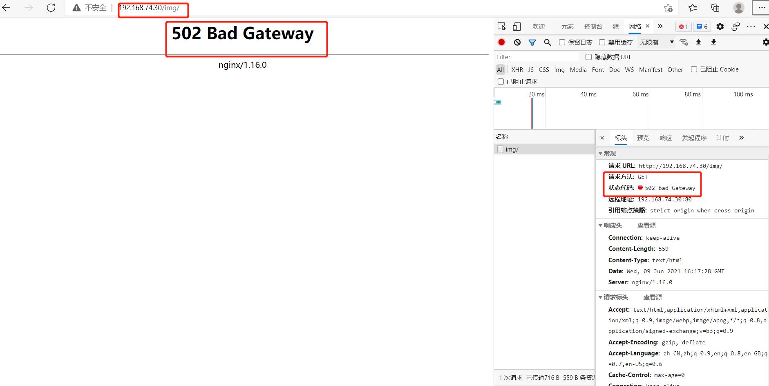Image resolution: width=769 pixels, height=386 pixels.
Task: Check the 已阻止请求 box
Action: coord(501,81)
